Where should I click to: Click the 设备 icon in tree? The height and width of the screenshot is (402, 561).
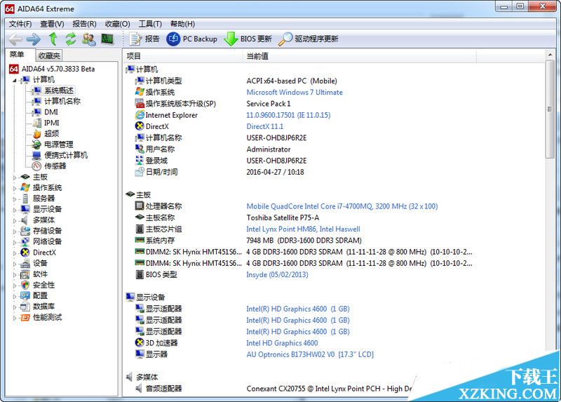(25, 264)
